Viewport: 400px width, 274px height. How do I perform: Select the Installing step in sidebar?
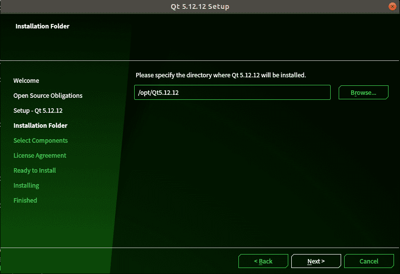[26, 186]
